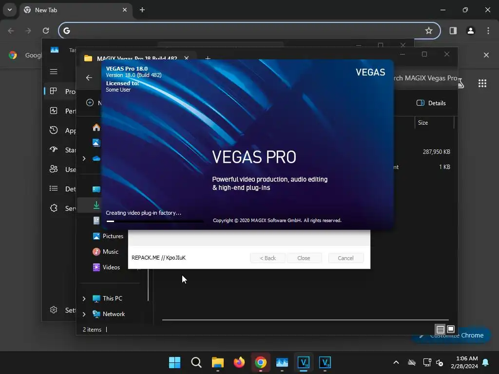Add new File Explorer tab
This screenshot has width=499, height=374.
pyautogui.click(x=208, y=58)
